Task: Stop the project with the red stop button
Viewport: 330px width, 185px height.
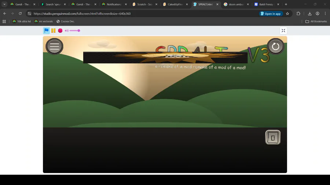Action: pos(60,31)
